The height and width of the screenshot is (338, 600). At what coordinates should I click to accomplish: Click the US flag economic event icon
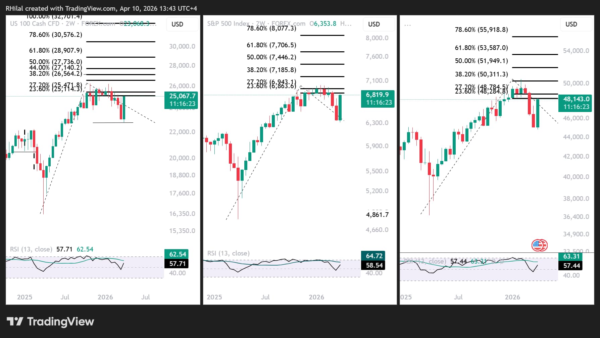click(x=539, y=245)
